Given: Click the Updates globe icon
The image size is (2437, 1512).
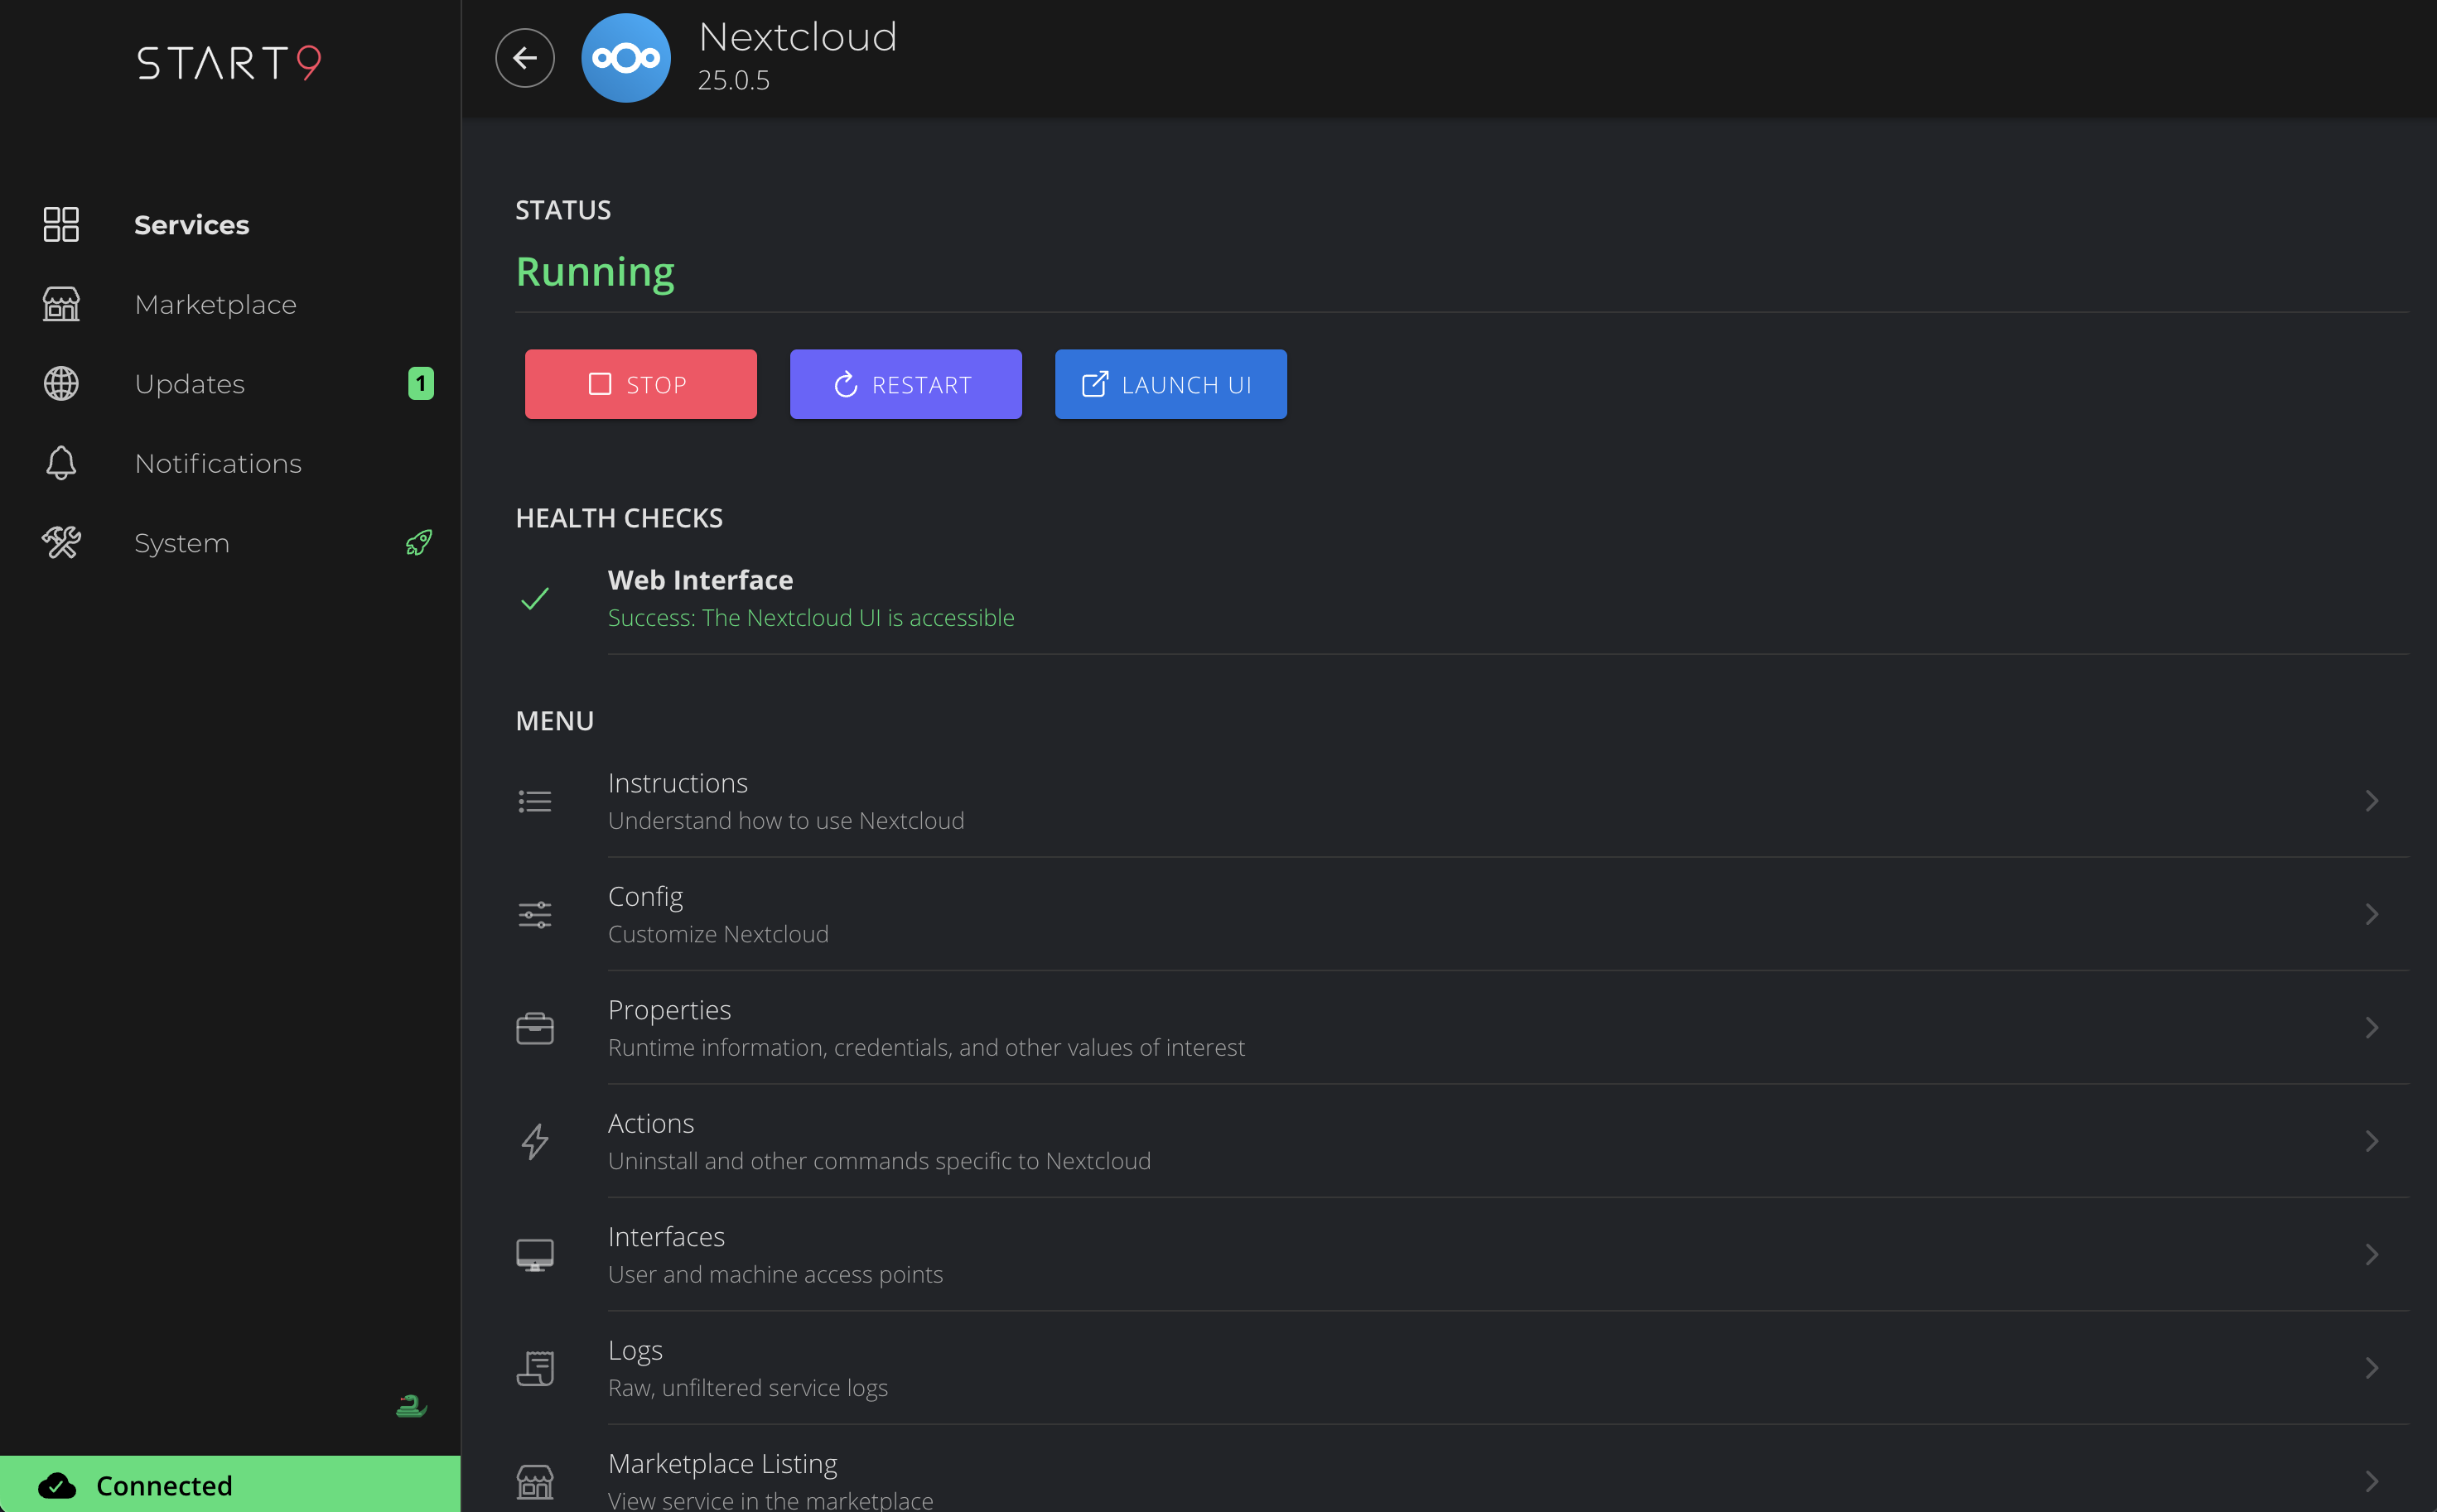Looking at the screenshot, I should click(60, 383).
